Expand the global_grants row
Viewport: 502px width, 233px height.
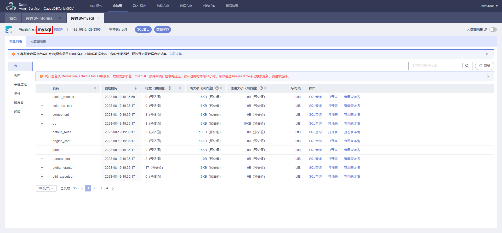[x=42, y=168]
